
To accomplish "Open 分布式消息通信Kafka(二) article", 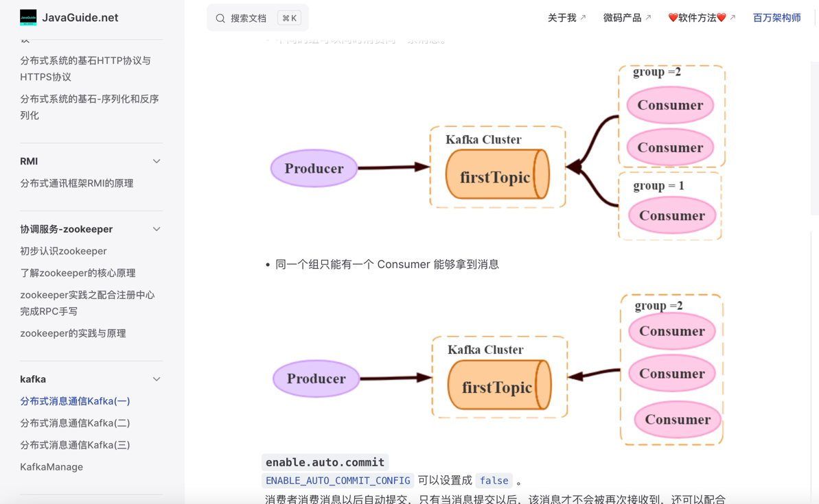I will pos(76,423).
